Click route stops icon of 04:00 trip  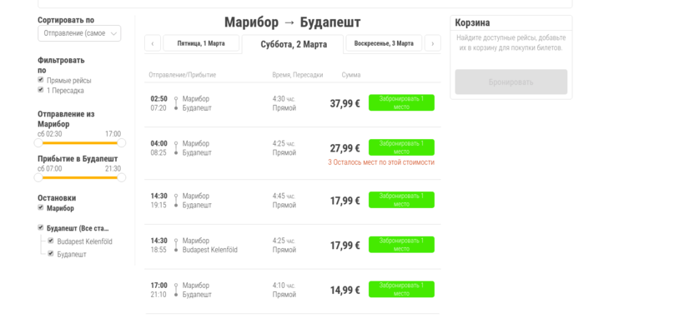click(176, 147)
